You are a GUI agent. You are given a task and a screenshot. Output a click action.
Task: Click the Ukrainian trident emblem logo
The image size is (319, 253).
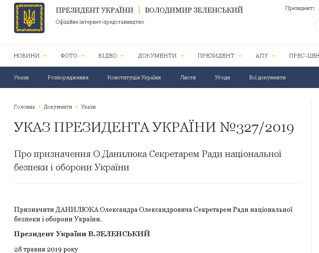tap(29, 18)
